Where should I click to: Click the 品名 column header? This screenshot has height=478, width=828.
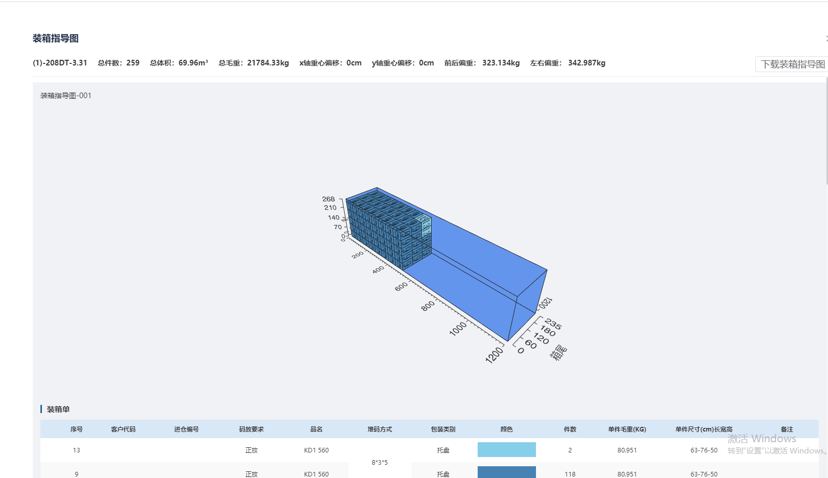click(316, 429)
